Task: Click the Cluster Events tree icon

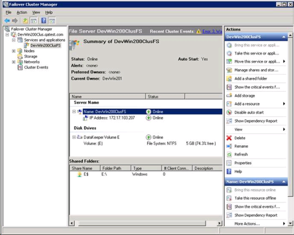Action: pyautogui.click(x=20, y=67)
